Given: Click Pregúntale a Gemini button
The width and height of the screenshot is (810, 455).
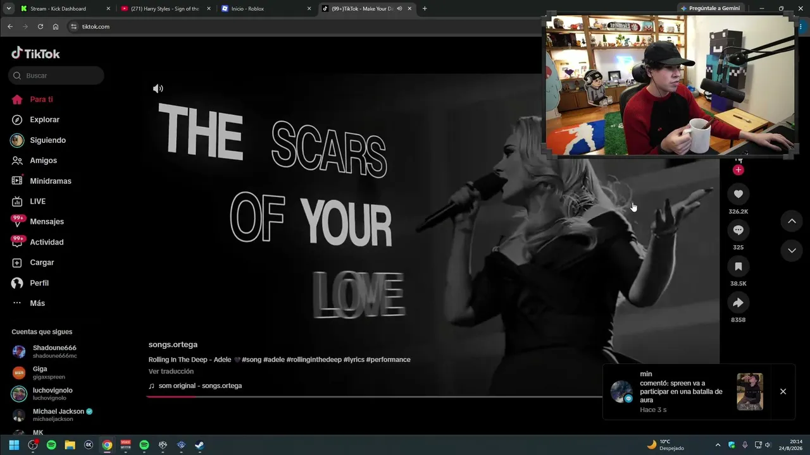Looking at the screenshot, I should pos(711,9).
